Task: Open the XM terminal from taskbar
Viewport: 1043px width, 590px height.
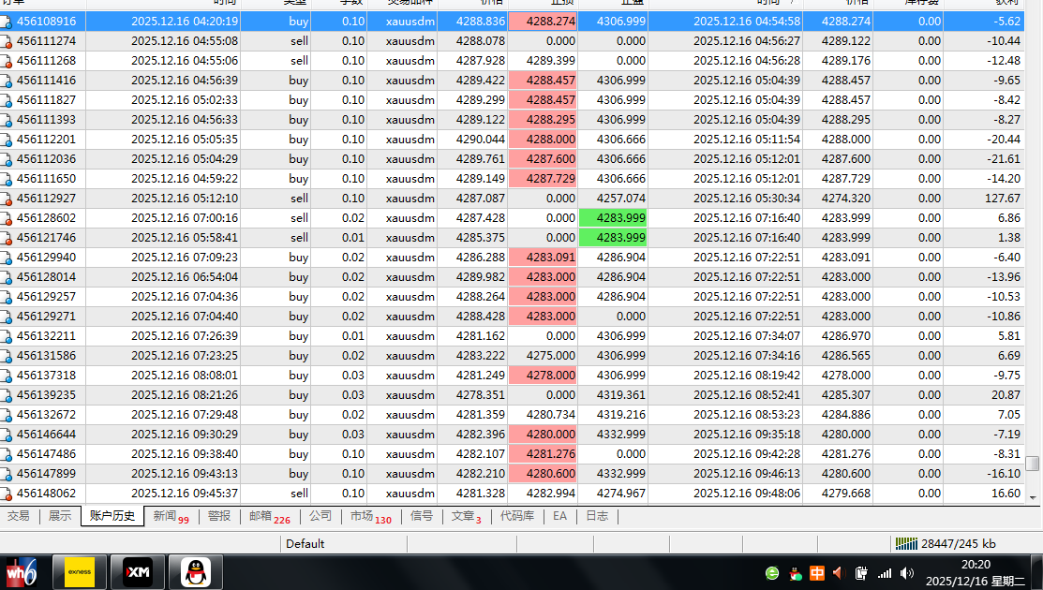Action: click(x=138, y=571)
